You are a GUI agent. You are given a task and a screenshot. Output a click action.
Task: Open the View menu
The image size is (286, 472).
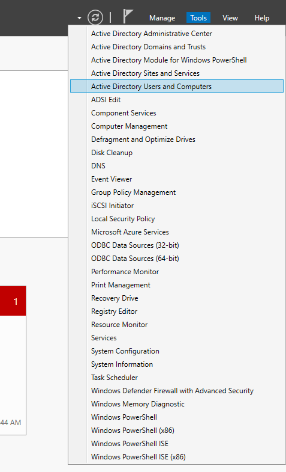coord(230,18)
